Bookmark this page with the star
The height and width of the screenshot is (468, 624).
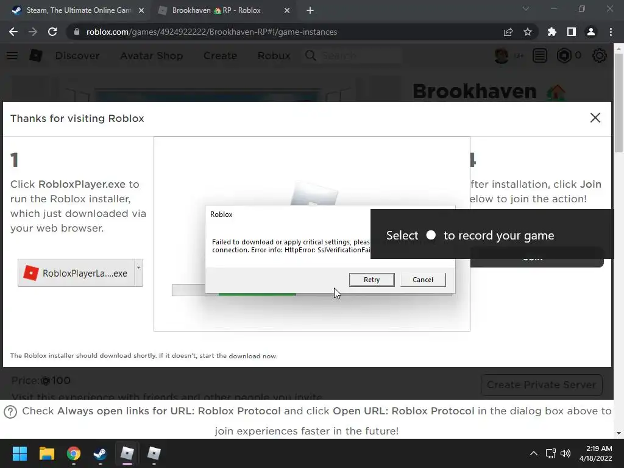pyautogui.click(x=528, y=32)
